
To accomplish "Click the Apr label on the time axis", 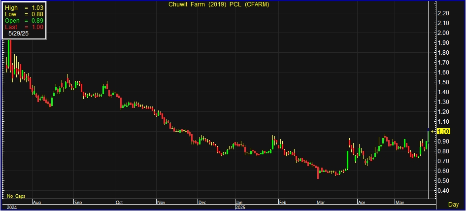I will point(362,202).
